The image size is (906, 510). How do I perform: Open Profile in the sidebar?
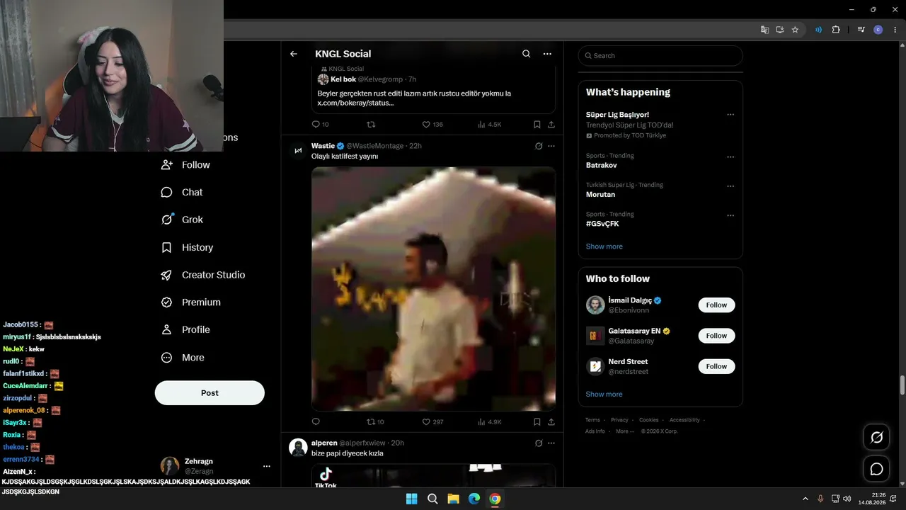click(x=185, y=329)
